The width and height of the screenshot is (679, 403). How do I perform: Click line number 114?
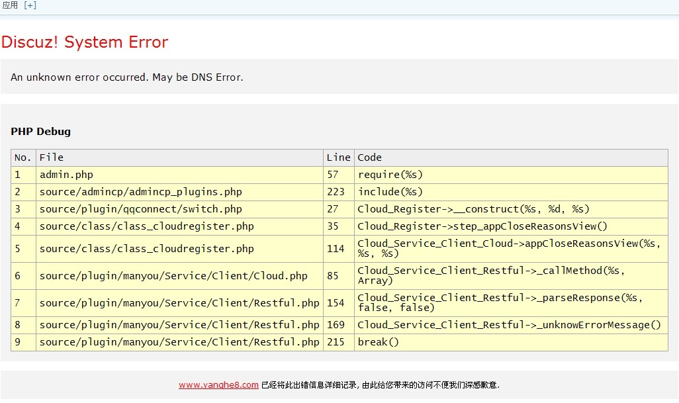(339, 249)
